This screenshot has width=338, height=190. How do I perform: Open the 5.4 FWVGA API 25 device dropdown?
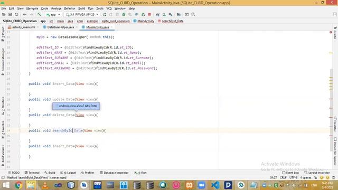[82, 14]
